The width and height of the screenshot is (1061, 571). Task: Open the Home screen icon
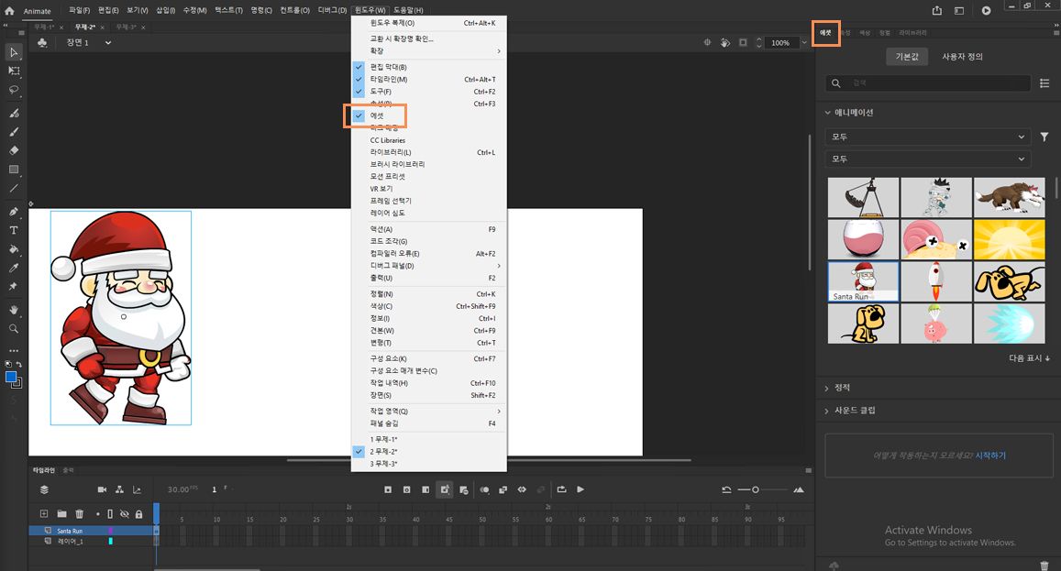[9, 11]
